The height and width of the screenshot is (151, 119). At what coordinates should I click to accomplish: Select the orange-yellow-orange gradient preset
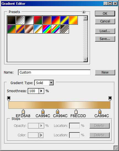[73, 20]
